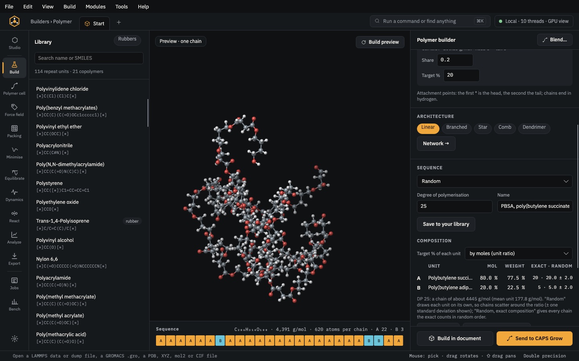Expand the Random sequence dropdown
Image resolution: width=579 pixels, height=361 pixels.
click(x=495, y=181)
